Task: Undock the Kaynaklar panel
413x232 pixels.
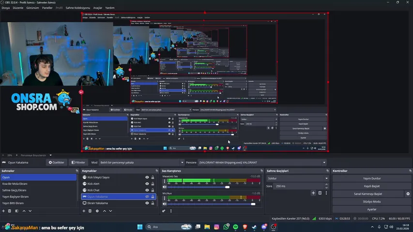Action: point(157,171)
